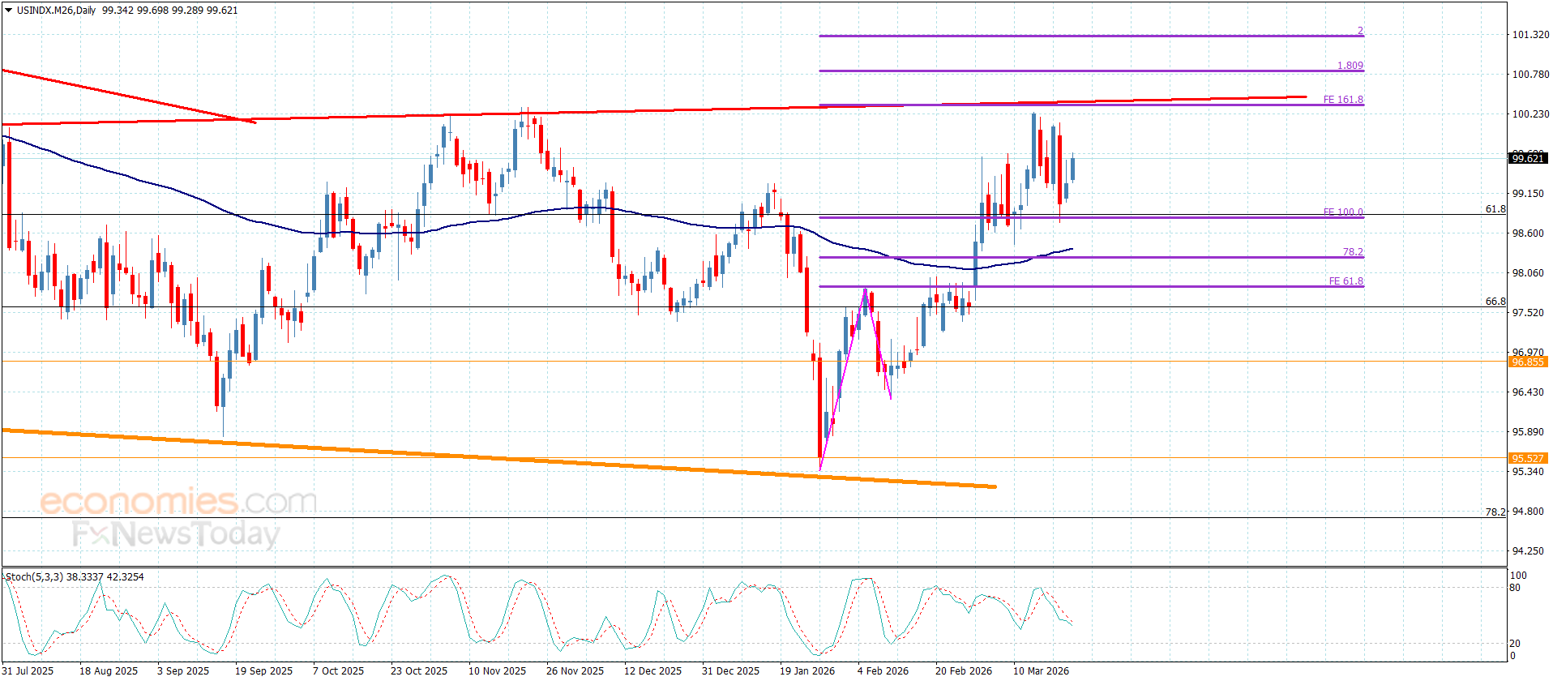
Task: Select the black 99.621 current price tag
Action: click(x=1527, y=158)
